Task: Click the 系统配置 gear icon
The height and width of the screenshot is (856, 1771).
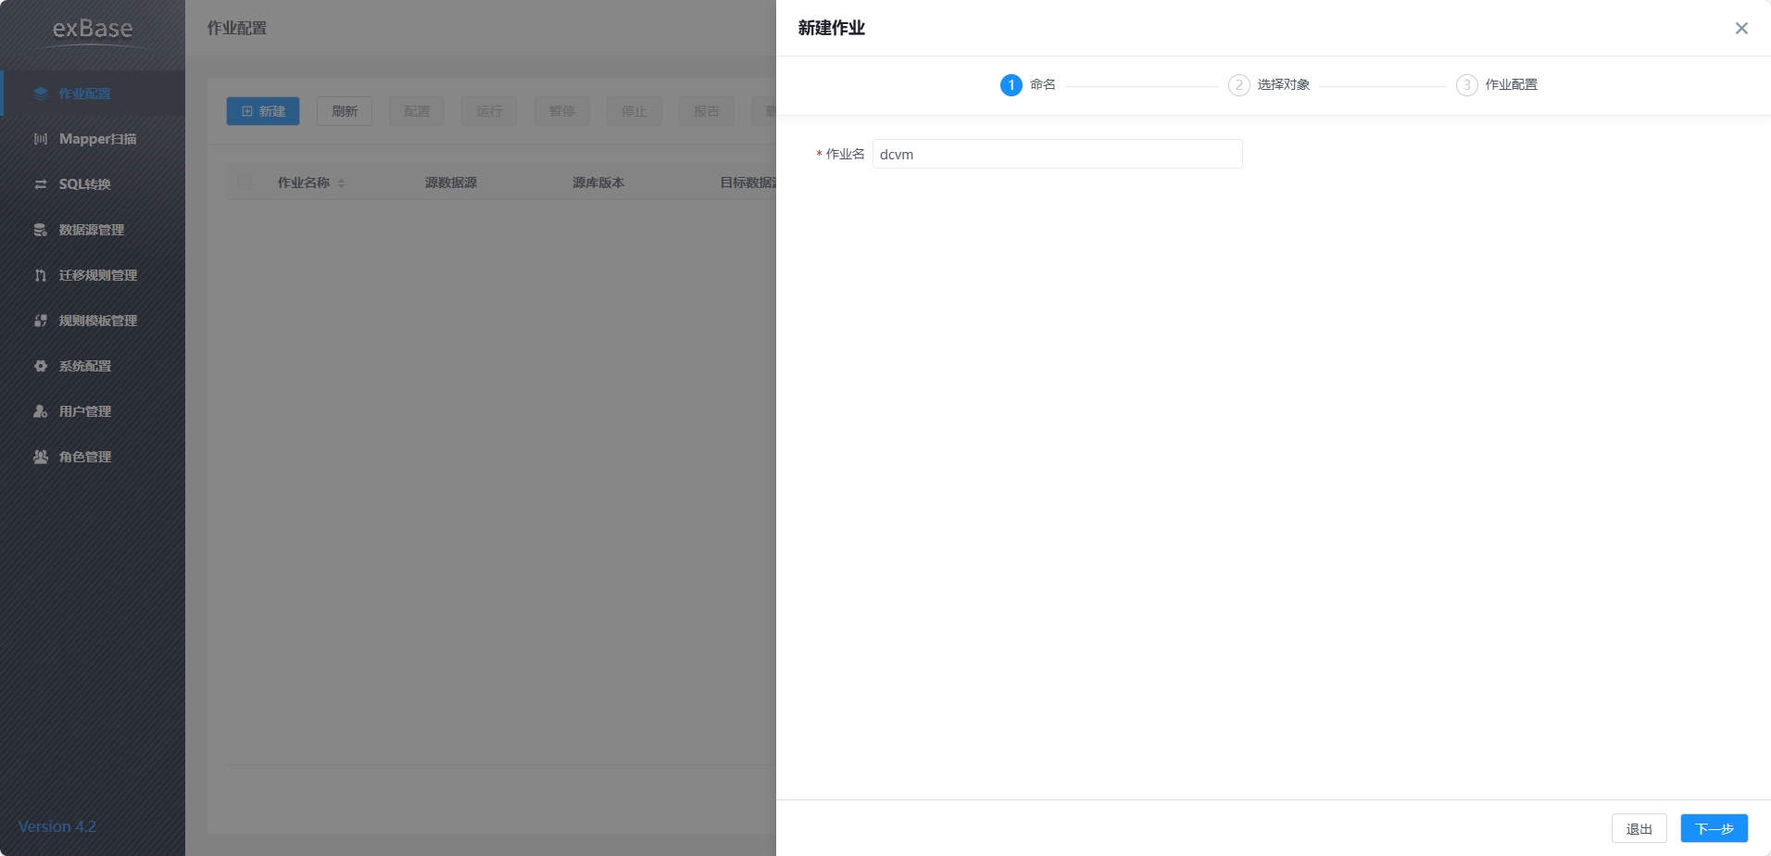Action: 40,366
